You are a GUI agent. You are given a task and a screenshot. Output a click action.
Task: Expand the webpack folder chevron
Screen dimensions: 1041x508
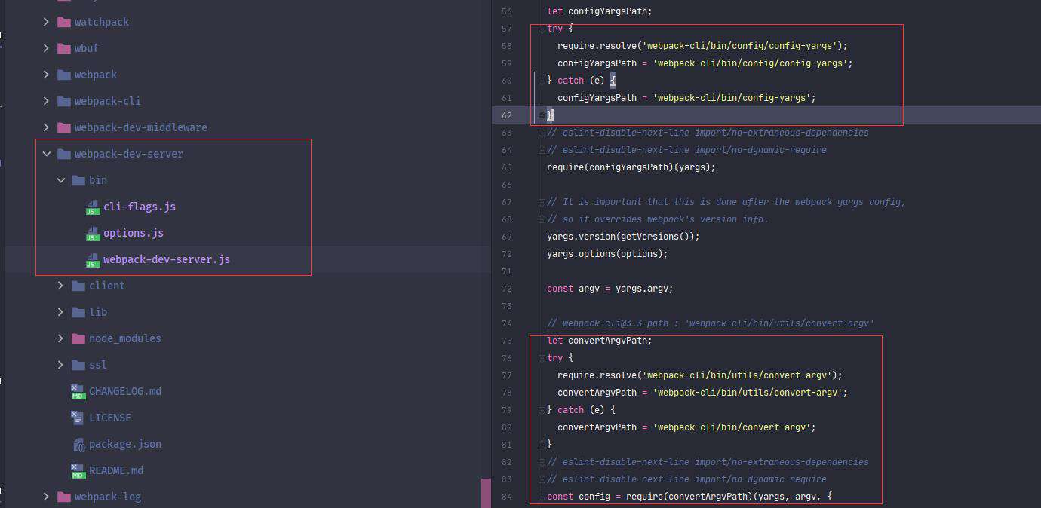47,75
